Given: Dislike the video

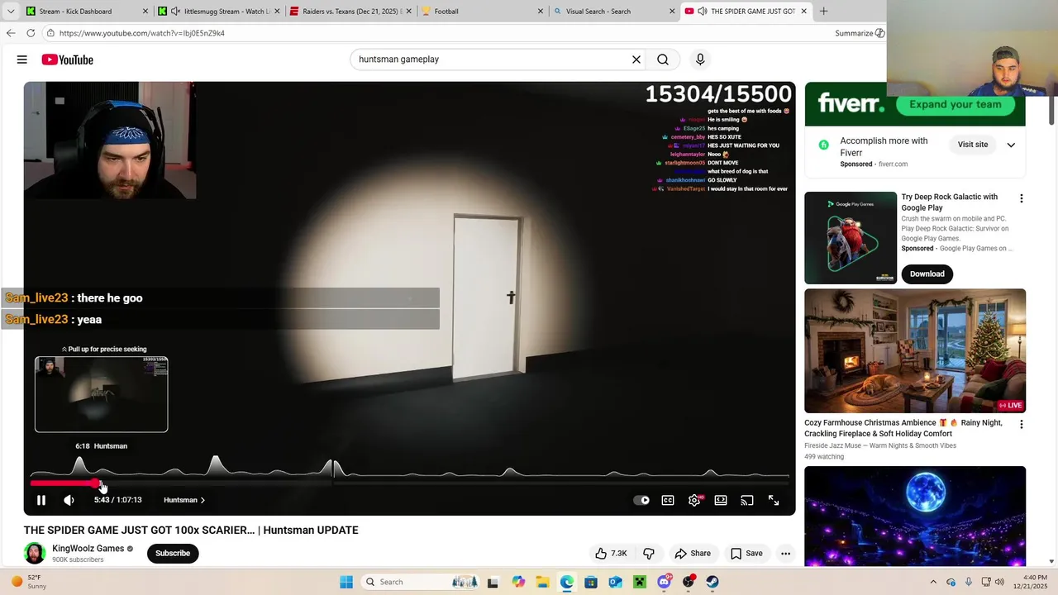Looking at the screenshot, I should tap(649, 554).
